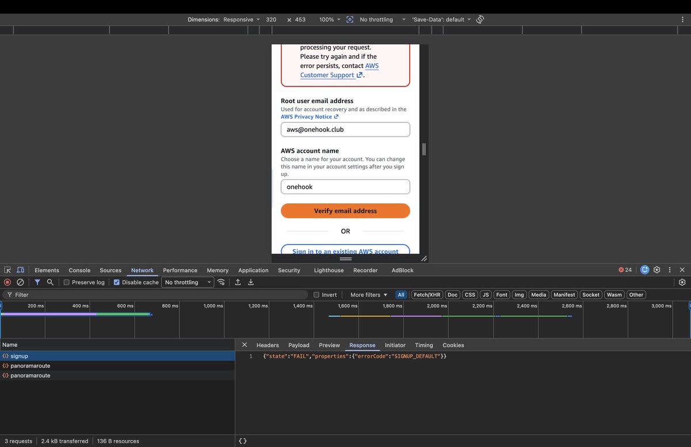
Task: Filter by CSS requests
Action: (x=470, y=294)
